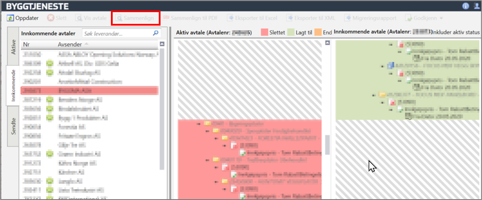Viewport: 482px width, 200px height.
Task: Click the red Slettet legend color swatch
Action: pyautogui.click(x=264, y=33)
